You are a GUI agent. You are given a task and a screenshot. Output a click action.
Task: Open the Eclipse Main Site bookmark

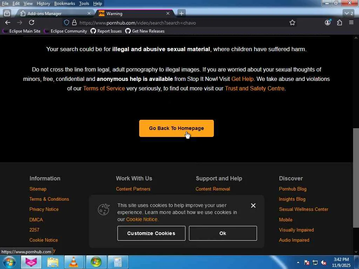click(x=21, y=31)
